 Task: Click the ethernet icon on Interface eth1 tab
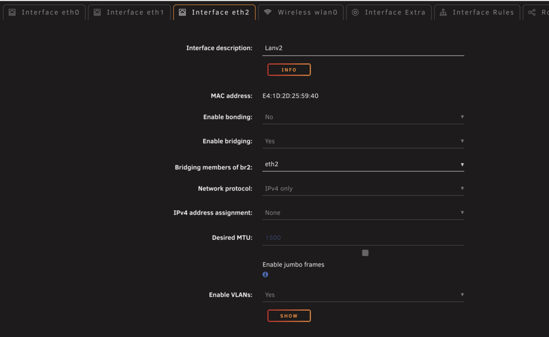[x=97, y=12]
